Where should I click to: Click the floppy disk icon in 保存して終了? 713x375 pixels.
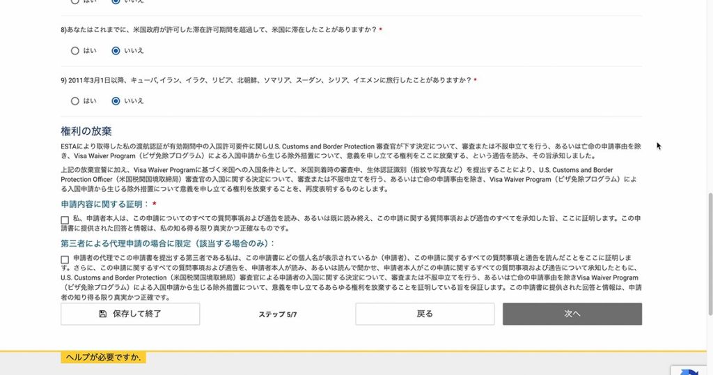coord(103,314)
